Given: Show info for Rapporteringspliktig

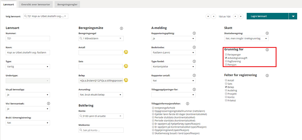Looking at the screenshot, I should (x=194, y=33).
